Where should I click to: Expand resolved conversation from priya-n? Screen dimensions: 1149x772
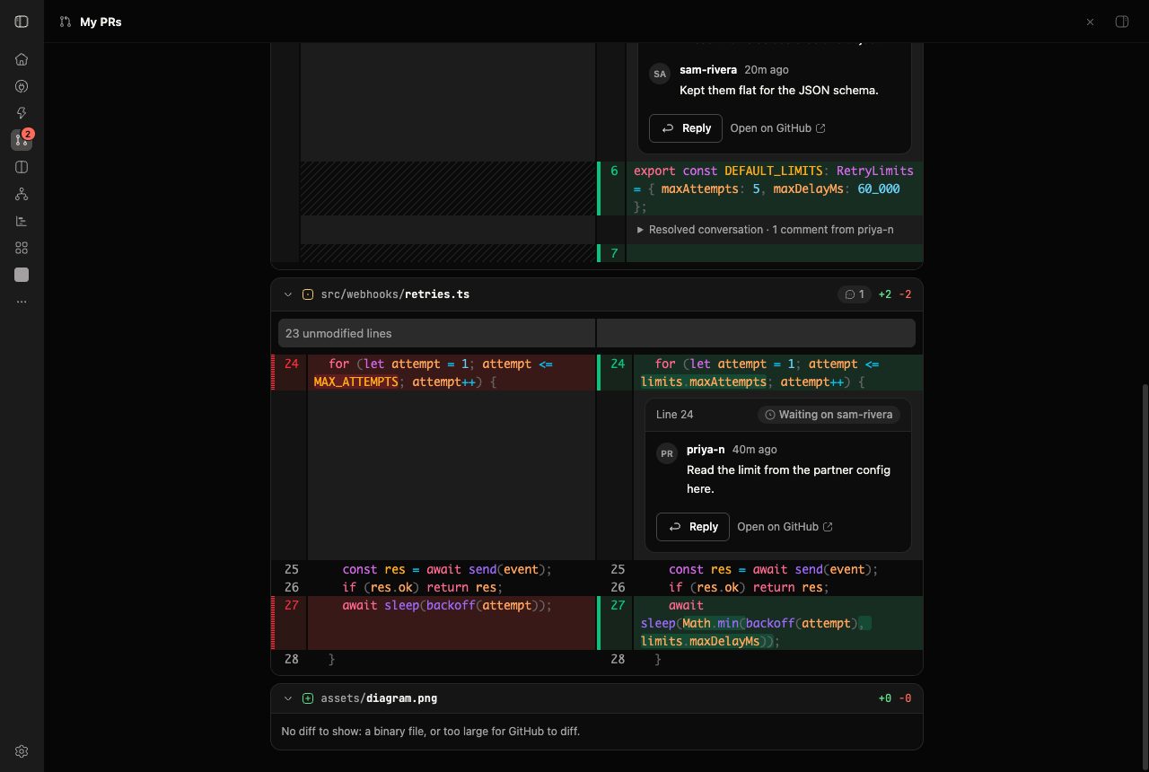click(x=765, y=230)
